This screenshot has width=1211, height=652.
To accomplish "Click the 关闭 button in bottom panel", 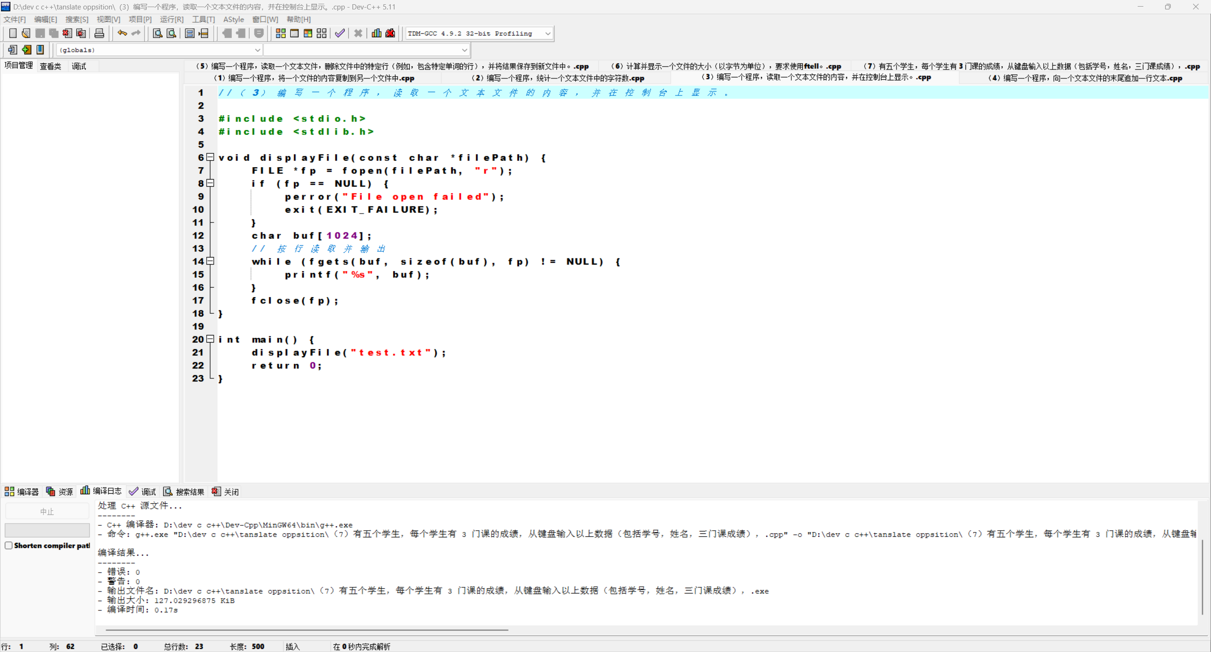I will point(226,491).
